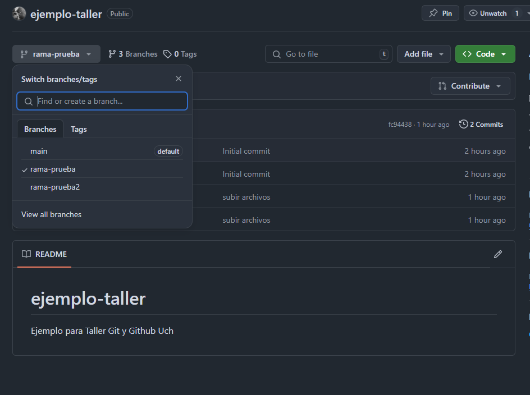Viewport: 530px width, 395px height.
Task: Edit the README with pencil icon
Action: pos(498,254)
